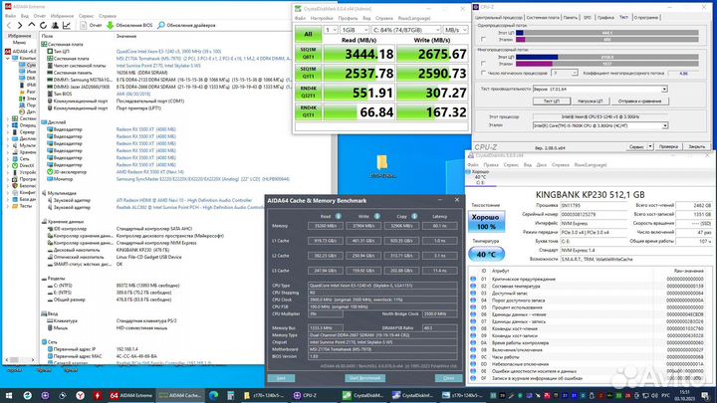The width and height of the screenshot is (717, 403).
Task: Click Start Benchmark in AIDA64 Cache window
Action: click(x=364, y=378)
